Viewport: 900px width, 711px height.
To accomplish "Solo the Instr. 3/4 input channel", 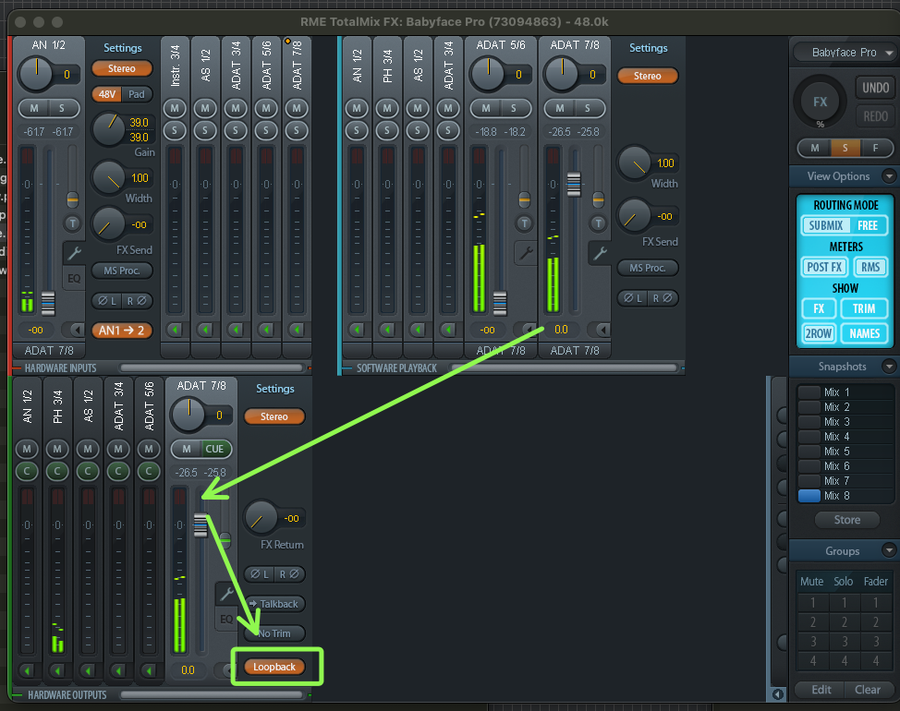I will click(175, 131).
